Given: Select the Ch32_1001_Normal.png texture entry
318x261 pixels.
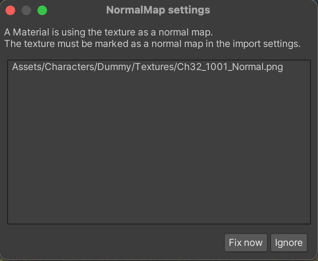Looking at the screenshot, I should (x=147, y=67).
